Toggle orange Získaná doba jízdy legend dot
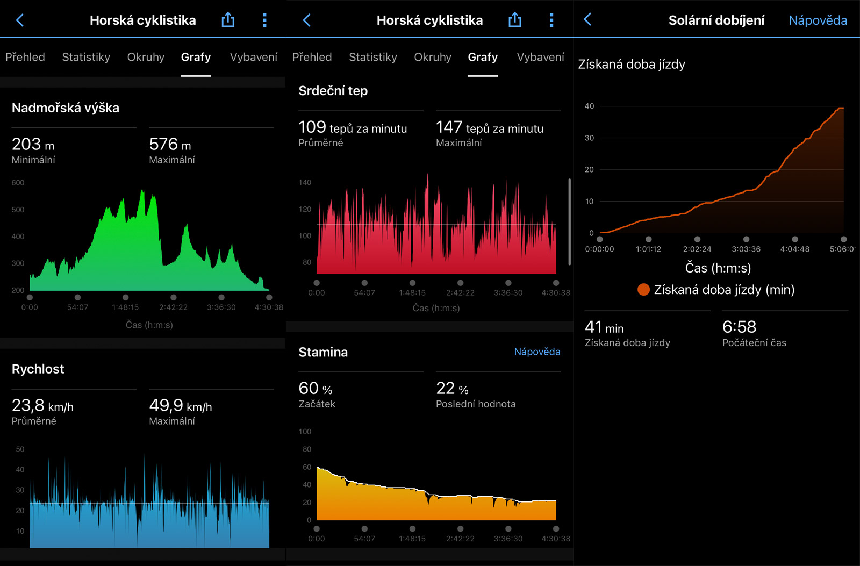The width and height of the screenshot is (860, 566). (643, 290)
